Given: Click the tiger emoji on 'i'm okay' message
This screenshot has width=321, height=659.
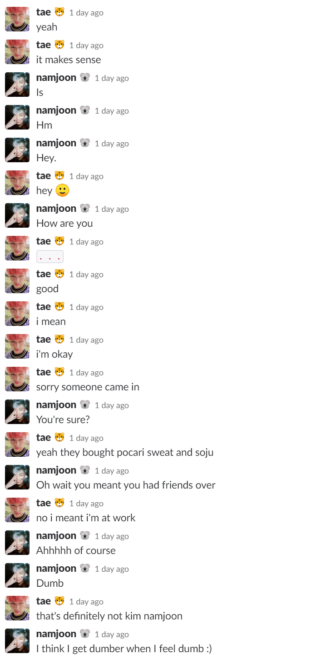Looking at the screenshot, I should pyautogui.click(x=59, y=339).
